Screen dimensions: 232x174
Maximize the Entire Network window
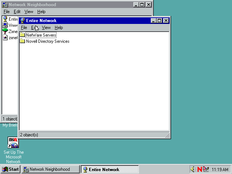[159, 21]
